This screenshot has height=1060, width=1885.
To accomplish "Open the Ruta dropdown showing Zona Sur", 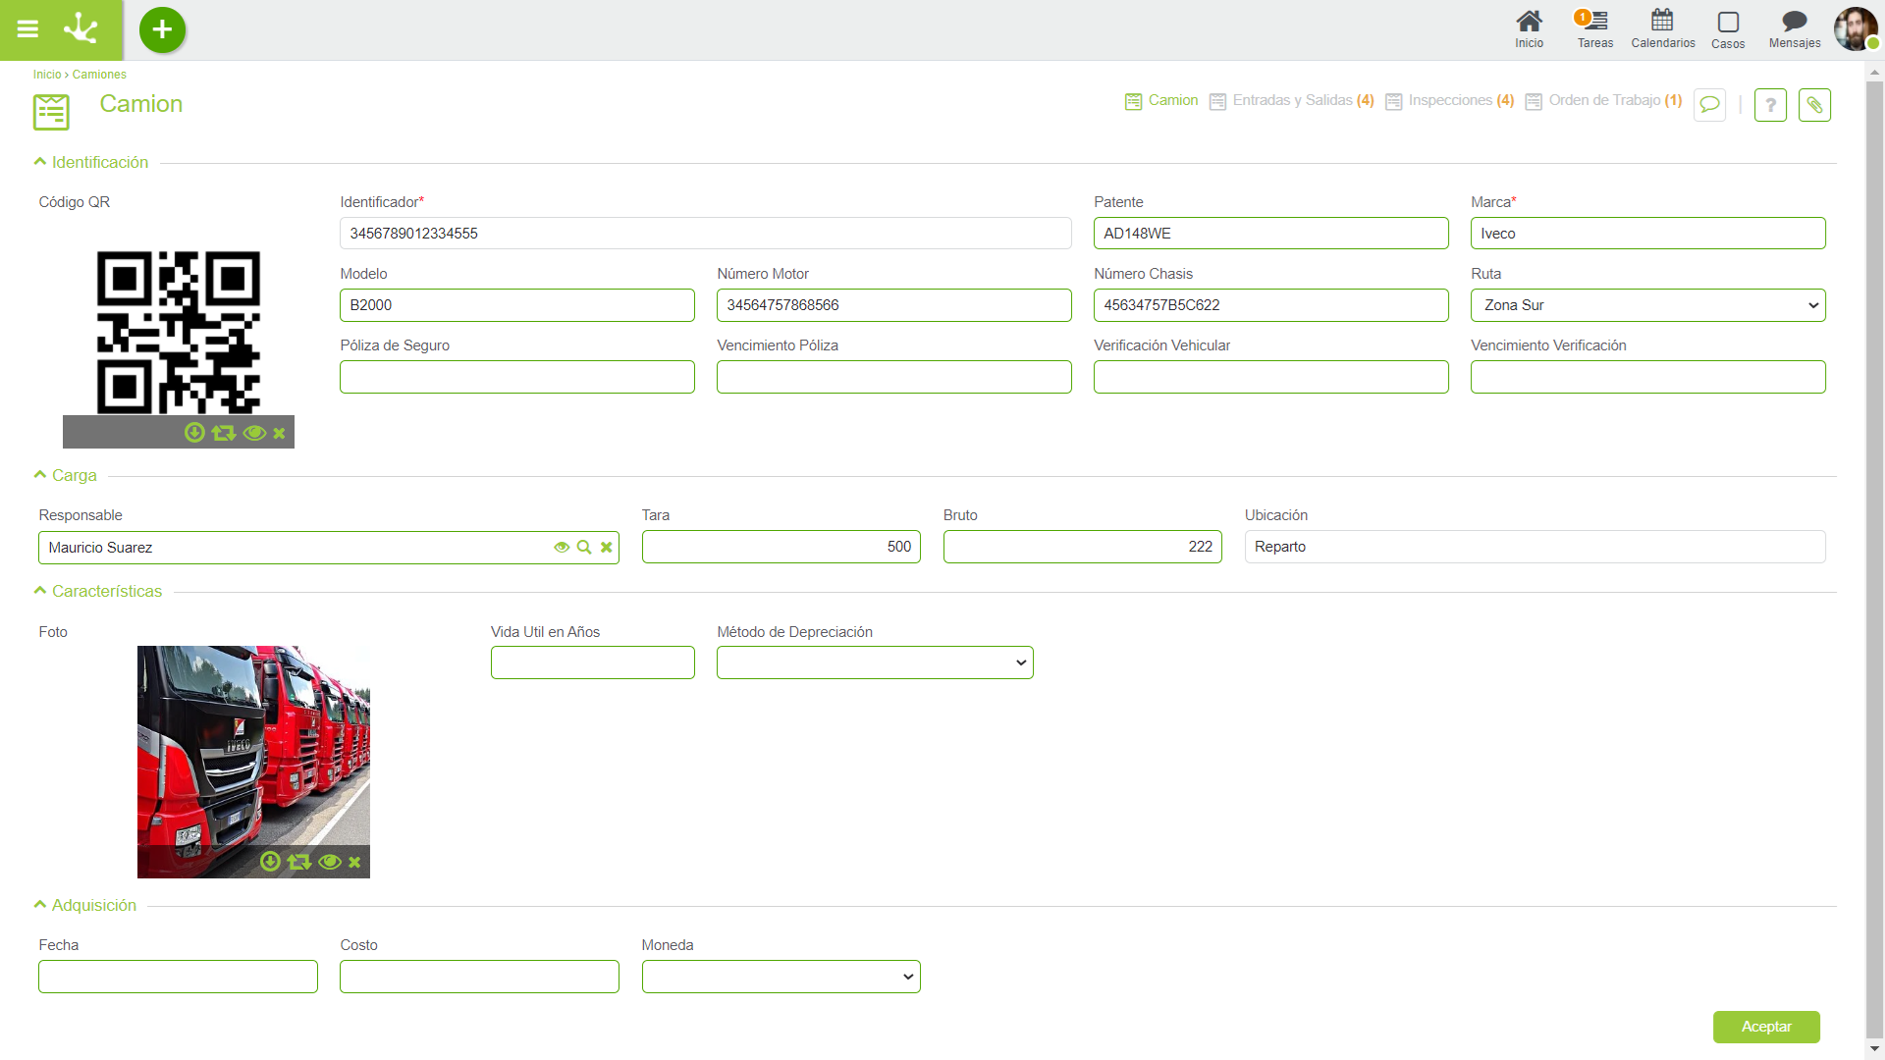I will pyautogui.click(x=1647, y=305).
